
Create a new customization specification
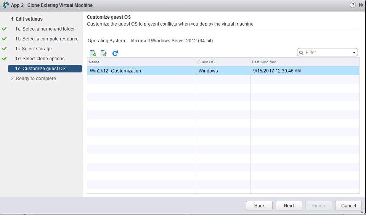93,53
